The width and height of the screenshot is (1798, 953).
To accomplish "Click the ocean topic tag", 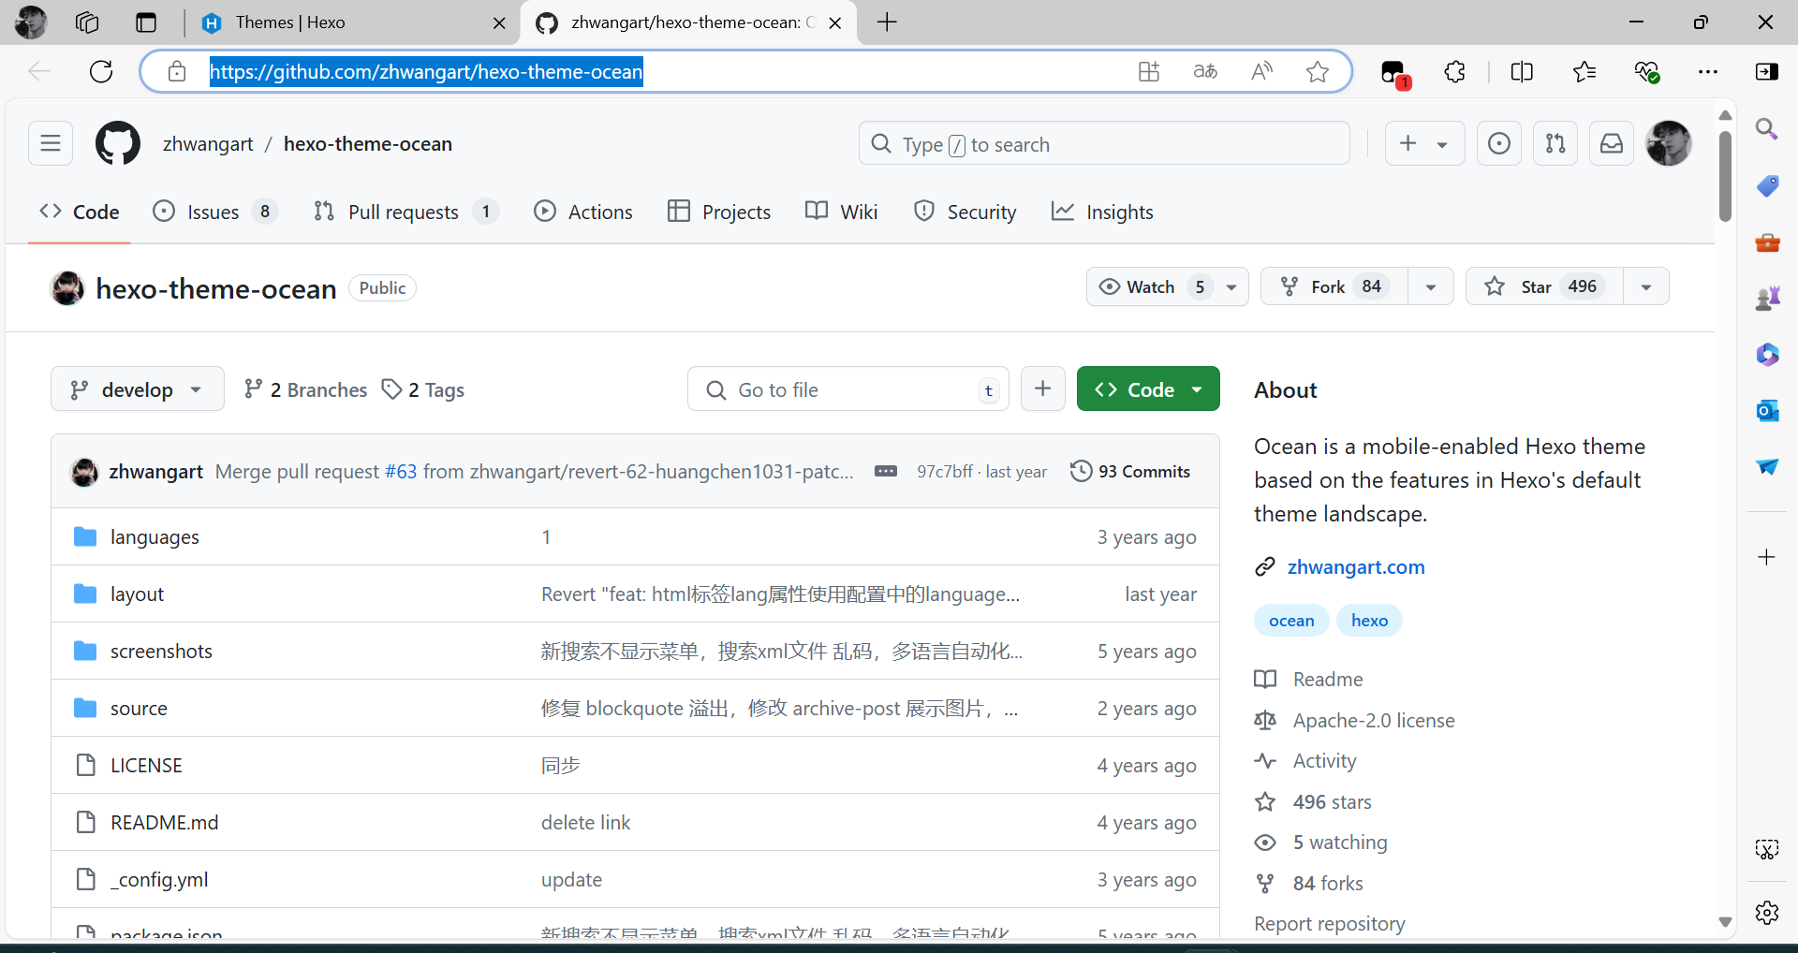I will [x=1291, y=621].
